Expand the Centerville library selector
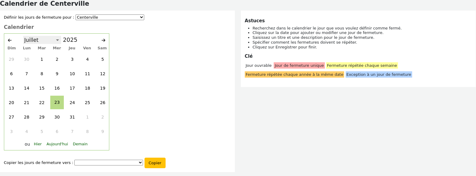This screenshot has width=476, height=176. point(110,17)
